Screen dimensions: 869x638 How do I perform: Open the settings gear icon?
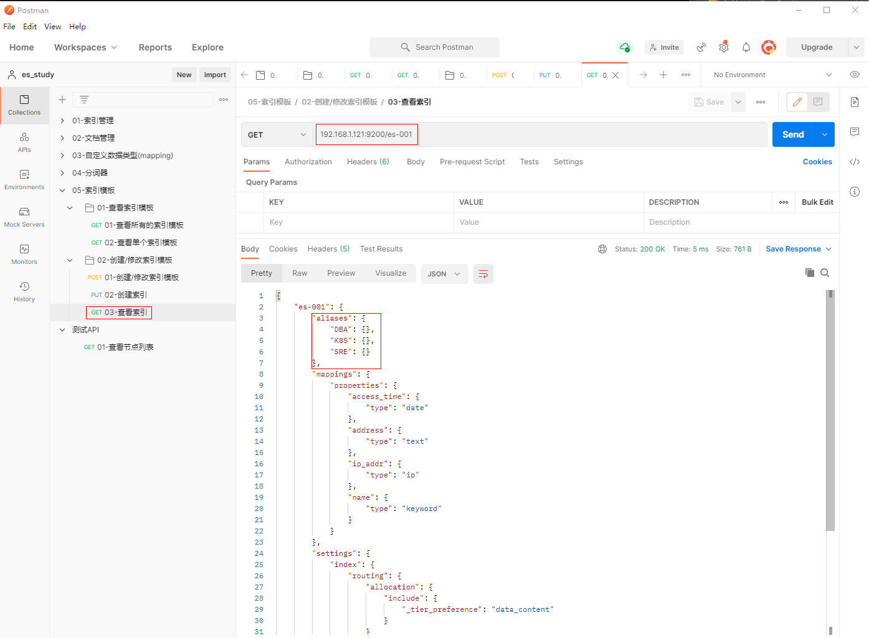click(x=723, y=47)
